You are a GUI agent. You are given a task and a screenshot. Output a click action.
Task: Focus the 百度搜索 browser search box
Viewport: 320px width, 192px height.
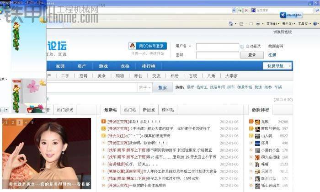(284, 10)
